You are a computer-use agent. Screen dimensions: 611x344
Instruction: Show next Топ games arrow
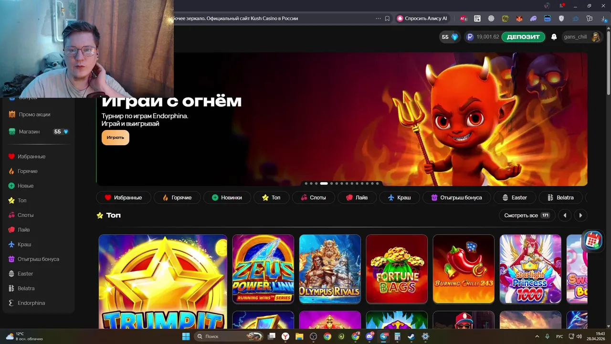[580, 215]
